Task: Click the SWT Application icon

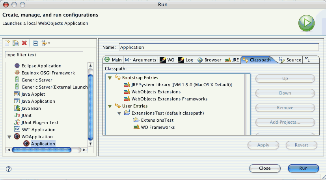Action: (x=17, y=129)
